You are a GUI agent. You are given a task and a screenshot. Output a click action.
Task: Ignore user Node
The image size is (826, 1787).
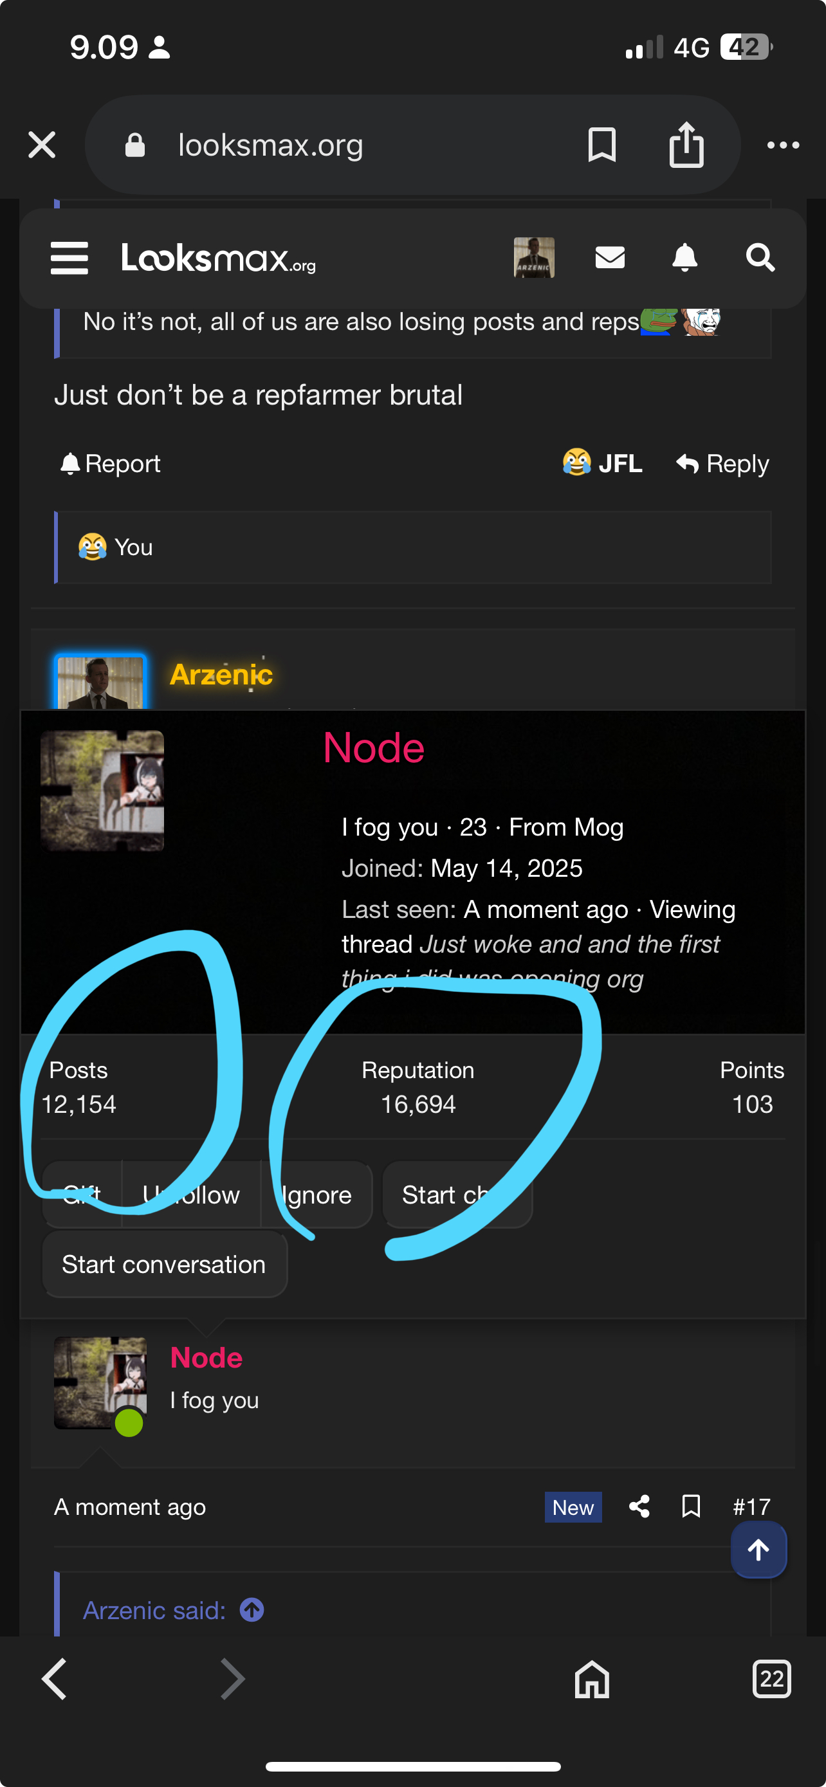(x=317, y=1195)
